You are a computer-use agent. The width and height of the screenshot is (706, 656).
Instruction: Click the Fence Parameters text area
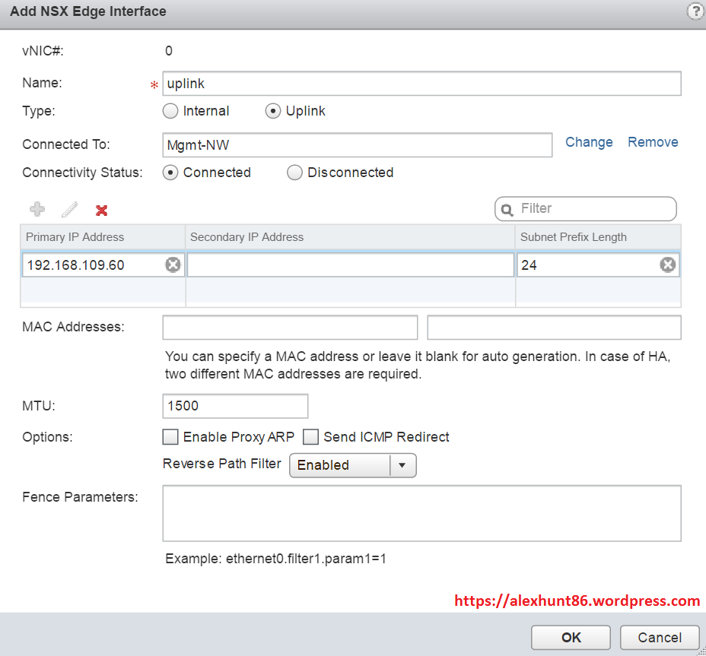(x=421, y=513)
